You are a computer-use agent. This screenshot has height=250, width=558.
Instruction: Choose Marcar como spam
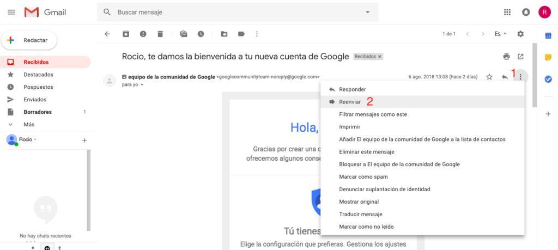422,176
